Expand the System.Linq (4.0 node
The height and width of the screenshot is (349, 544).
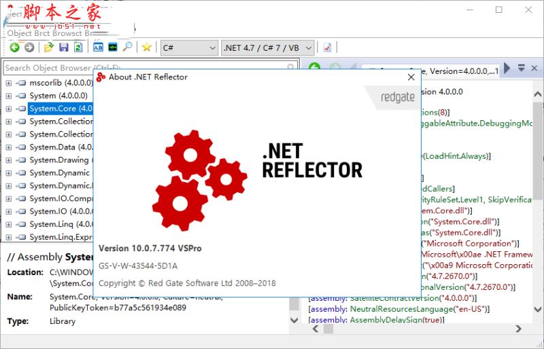9,224
